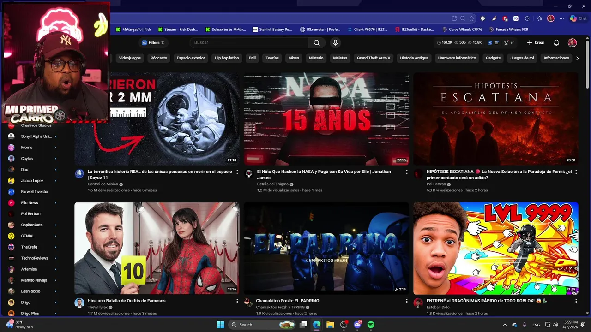Click the zoom-out magnifier in address bar
This screenshot has height=332, width=591.
click(x=463, y=18)
